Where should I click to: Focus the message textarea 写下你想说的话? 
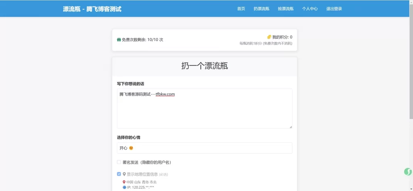[x=204, y=109]
